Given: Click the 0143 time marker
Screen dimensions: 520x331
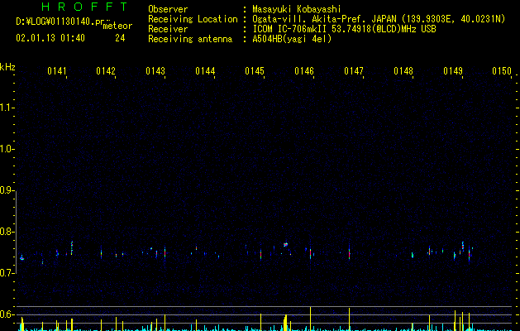Looking at the screenshot, I should 155,71.
